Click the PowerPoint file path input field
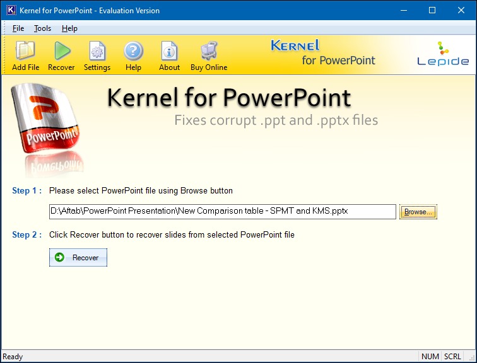Image resolution: width=477 pixels, height=363 pixels. [222, 211]
